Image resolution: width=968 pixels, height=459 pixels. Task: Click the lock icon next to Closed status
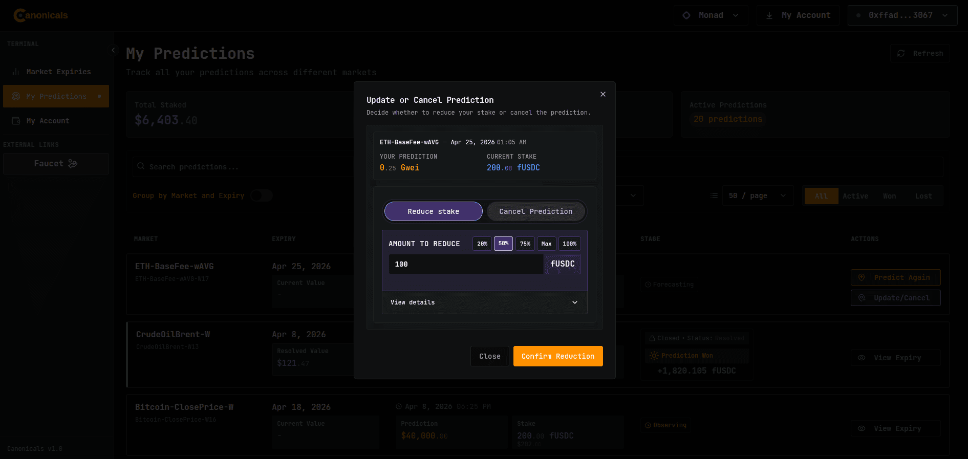click(652, 338)
